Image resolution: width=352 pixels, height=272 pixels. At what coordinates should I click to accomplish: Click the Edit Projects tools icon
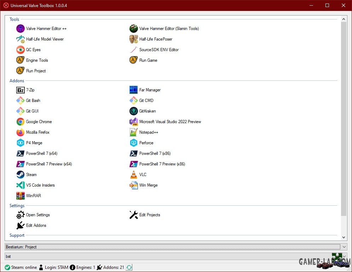point(134,215)
